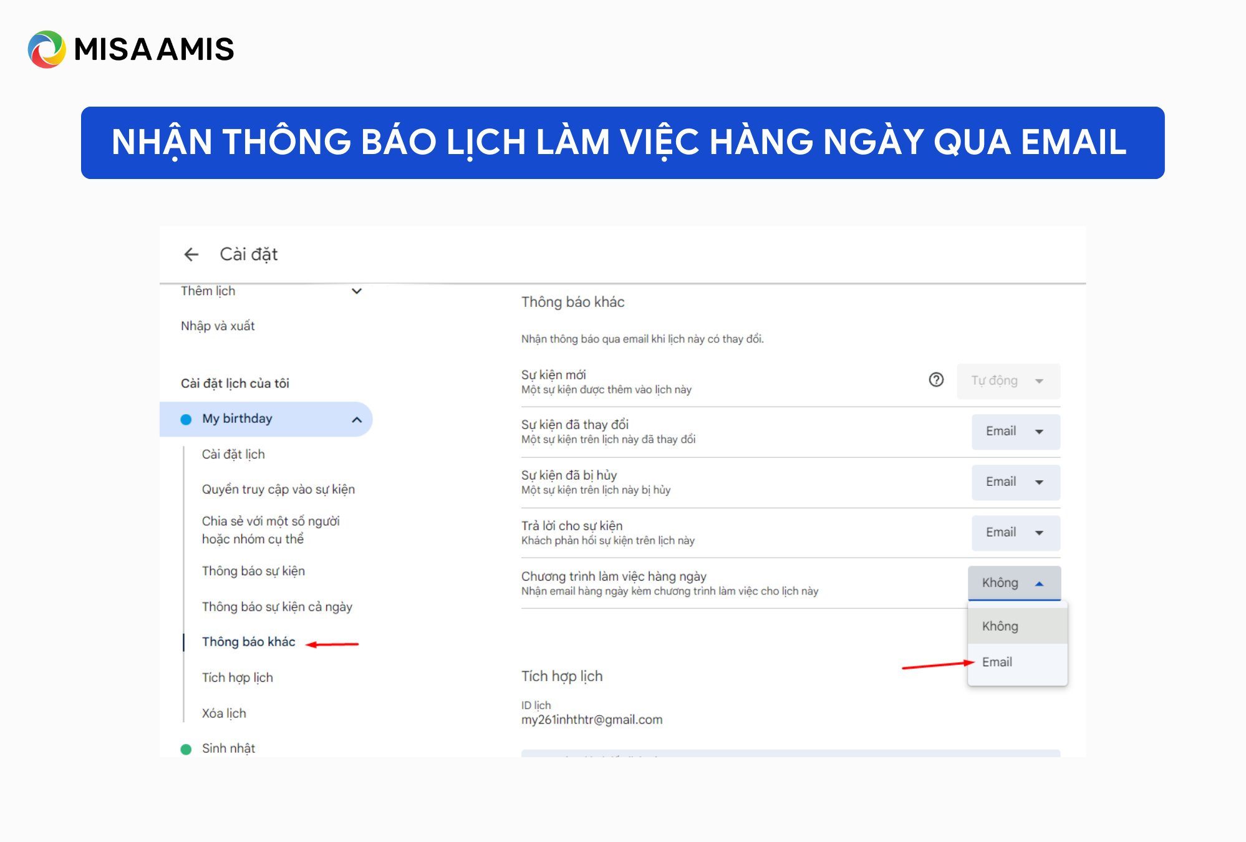
Task: Go to Thông báo sự kiện cả ngày
Action: (277, 607)
